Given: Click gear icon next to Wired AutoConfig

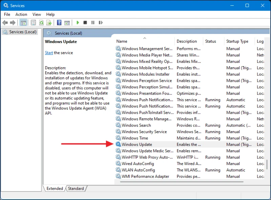Looking at the screenshot, I should [118, 163].
